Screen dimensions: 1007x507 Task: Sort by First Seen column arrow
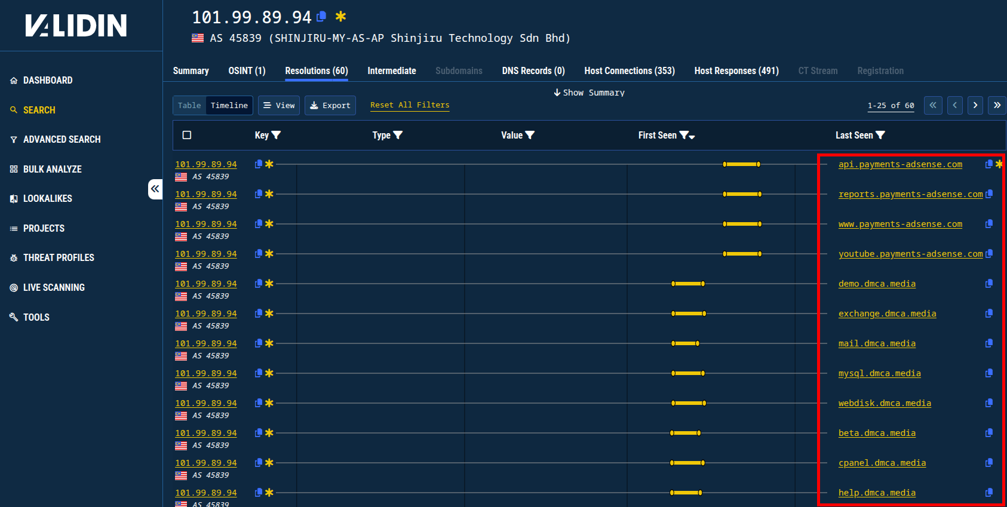(692, 137)
